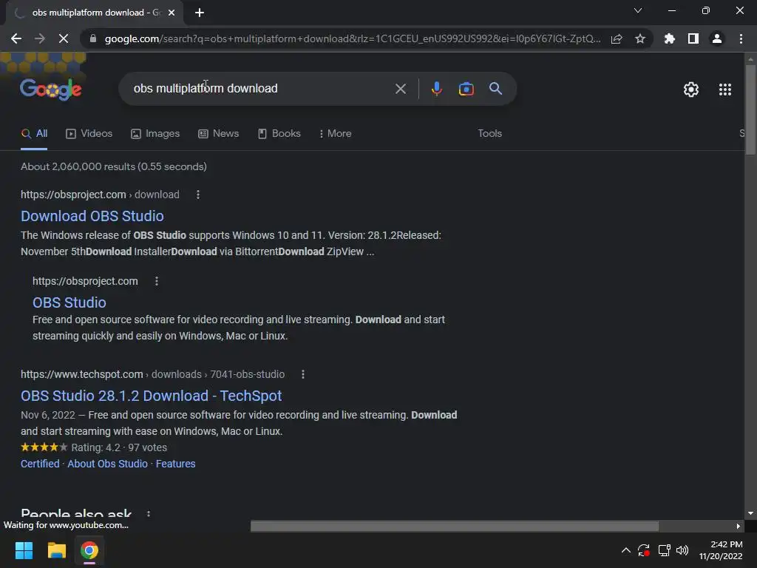Open the site lock info icon
Image resolution: width=757 pixels, height=568 pixels.
[x=92, y=38]
